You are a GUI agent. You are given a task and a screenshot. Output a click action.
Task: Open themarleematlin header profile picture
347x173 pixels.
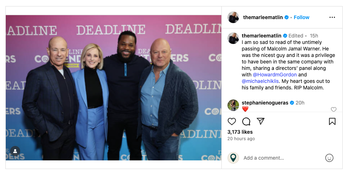point(233,17)
